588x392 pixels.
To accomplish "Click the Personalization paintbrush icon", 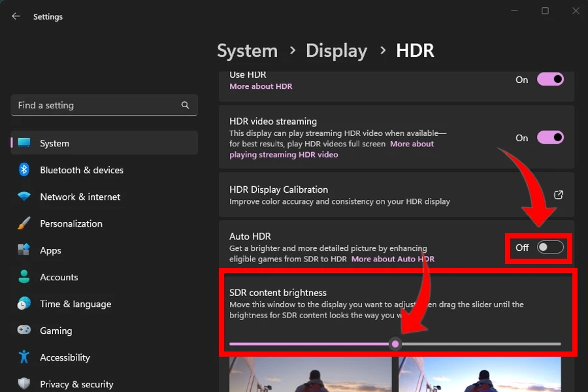I will pos(24,223).
